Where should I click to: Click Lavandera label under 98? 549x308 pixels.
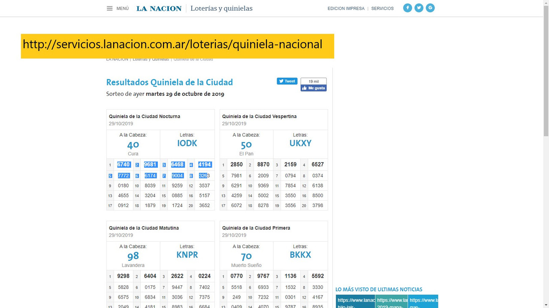[133, 265]
